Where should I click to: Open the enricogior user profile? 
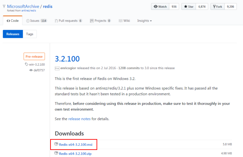68,68
